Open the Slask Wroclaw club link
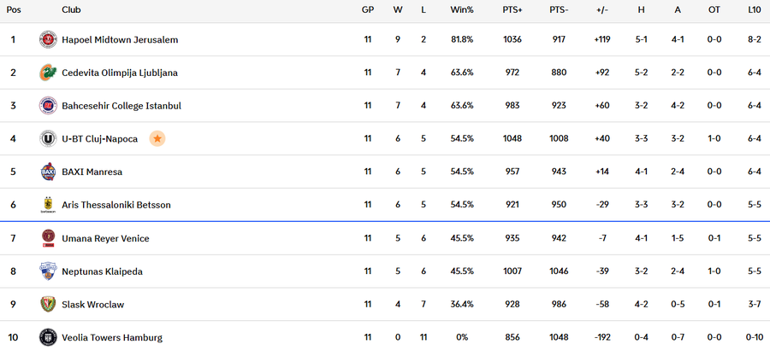This screenshot has width=770, height=350. tap(92, 305)
